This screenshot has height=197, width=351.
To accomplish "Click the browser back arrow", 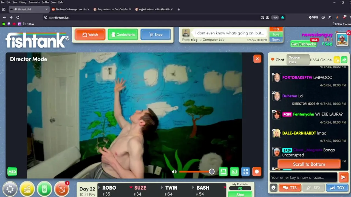I will click(4, 17).
